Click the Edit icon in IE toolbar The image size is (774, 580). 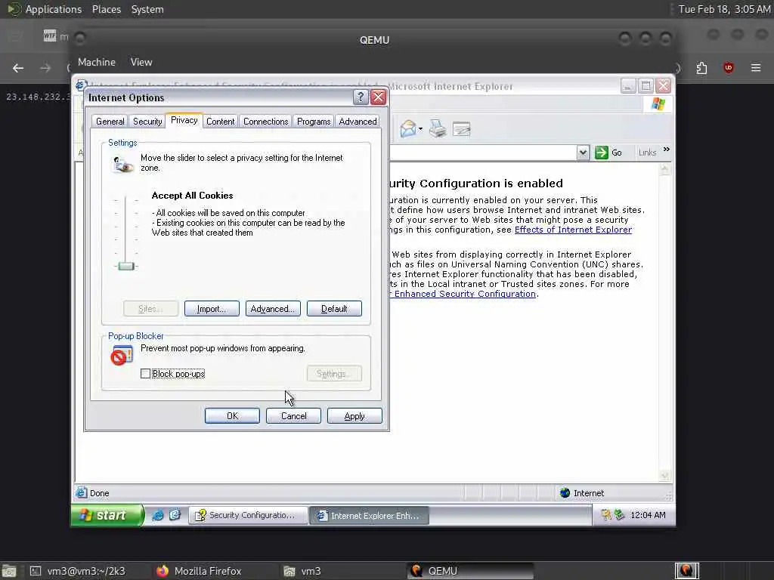(x=462, y=129)
